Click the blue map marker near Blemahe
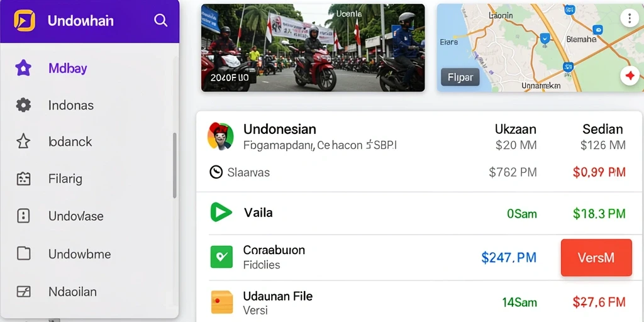The image size is (644, 322). pyautogui.click(x=597, y=30)
